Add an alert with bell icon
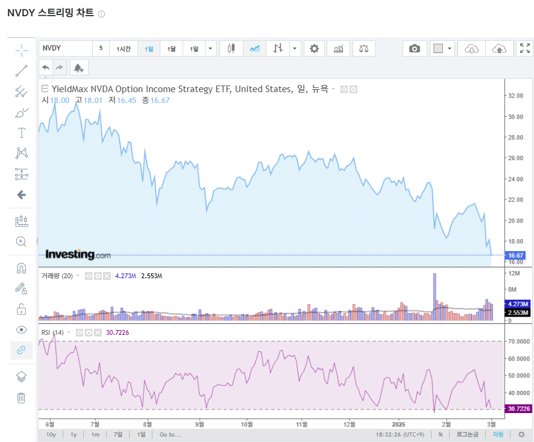 coord(79,67)
